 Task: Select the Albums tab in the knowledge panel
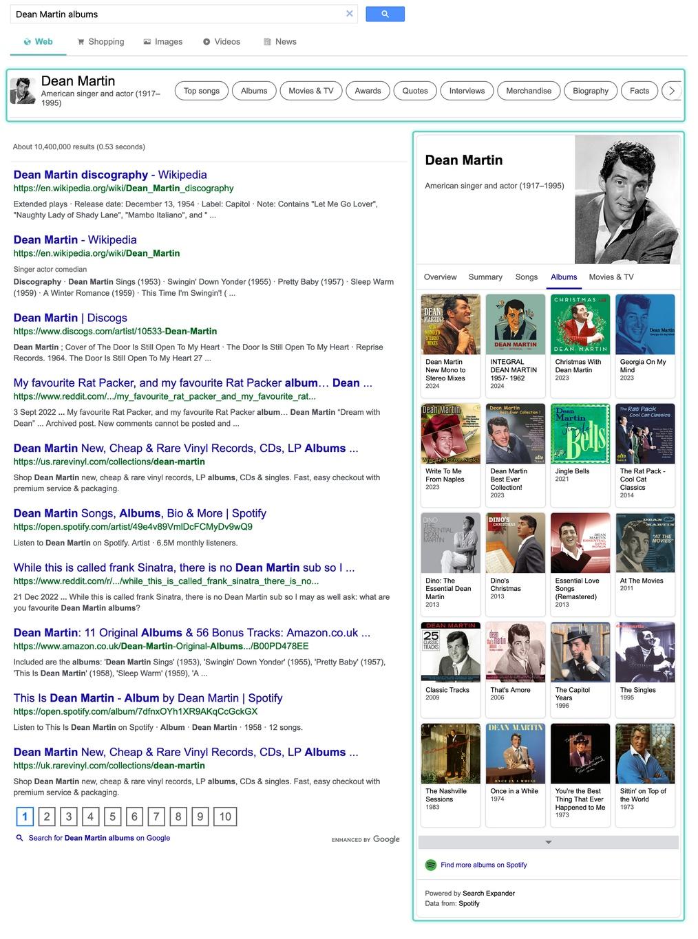pyautogui.click(x=564, y=277)
